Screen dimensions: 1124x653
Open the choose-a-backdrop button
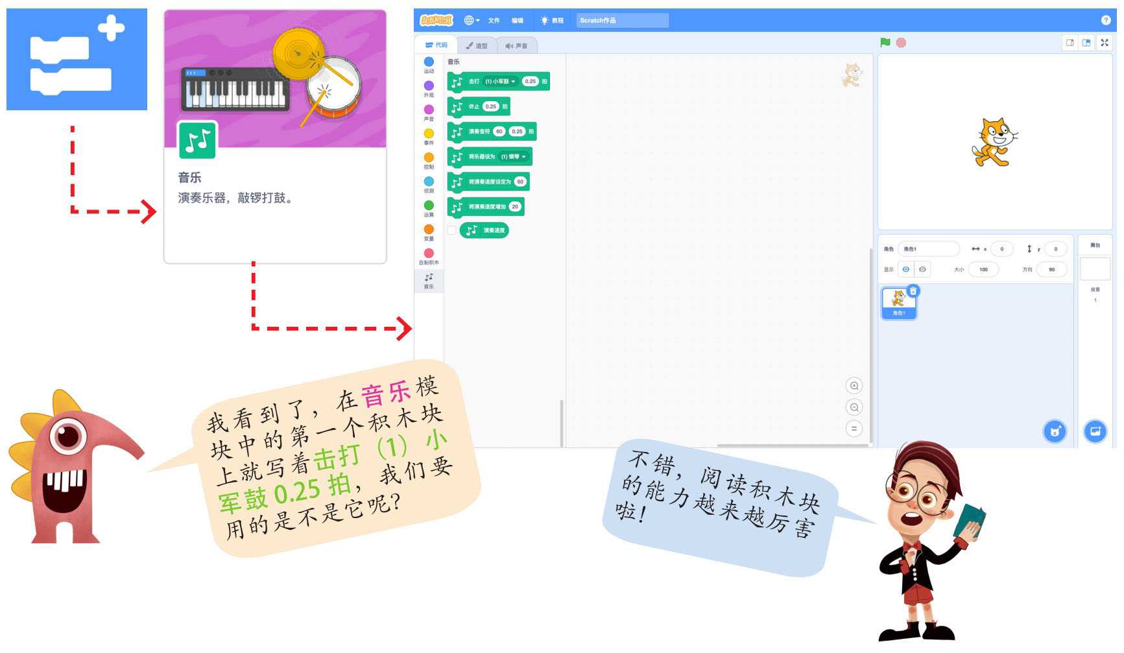[1095, 431]
